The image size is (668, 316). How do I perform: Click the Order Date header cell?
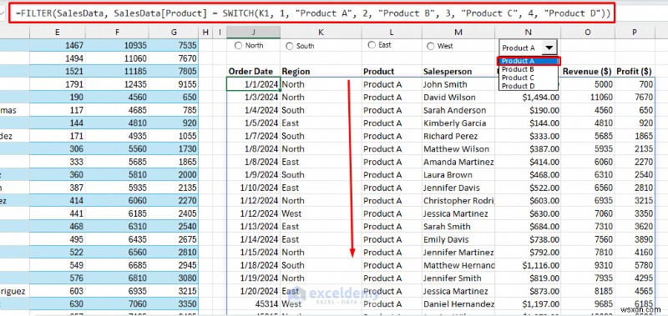click(254, 72)
